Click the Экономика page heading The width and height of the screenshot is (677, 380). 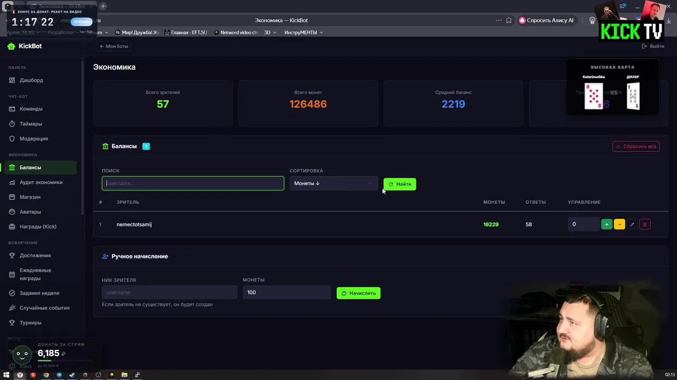click(114, 67)
